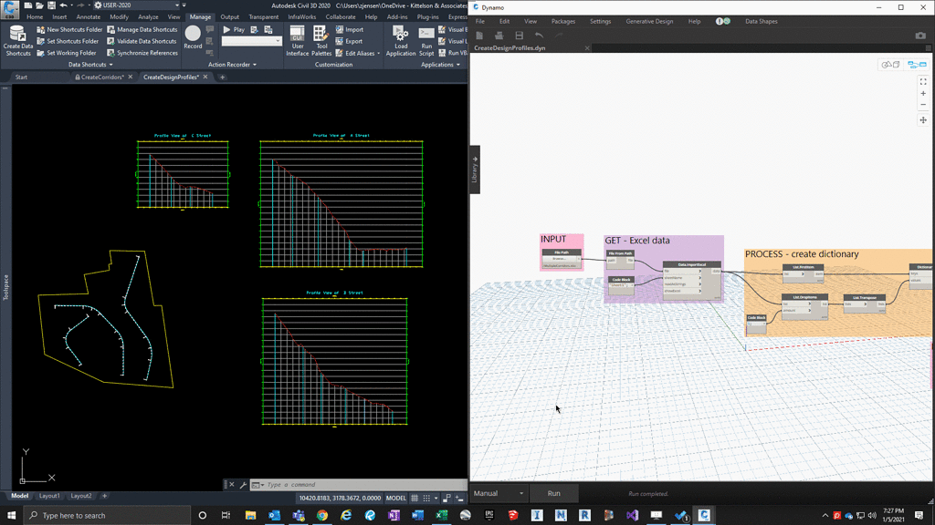Click the zoom out control on Dynamo canvas
The height and width of the screenshot is (525, 935).
pos(923,105)
